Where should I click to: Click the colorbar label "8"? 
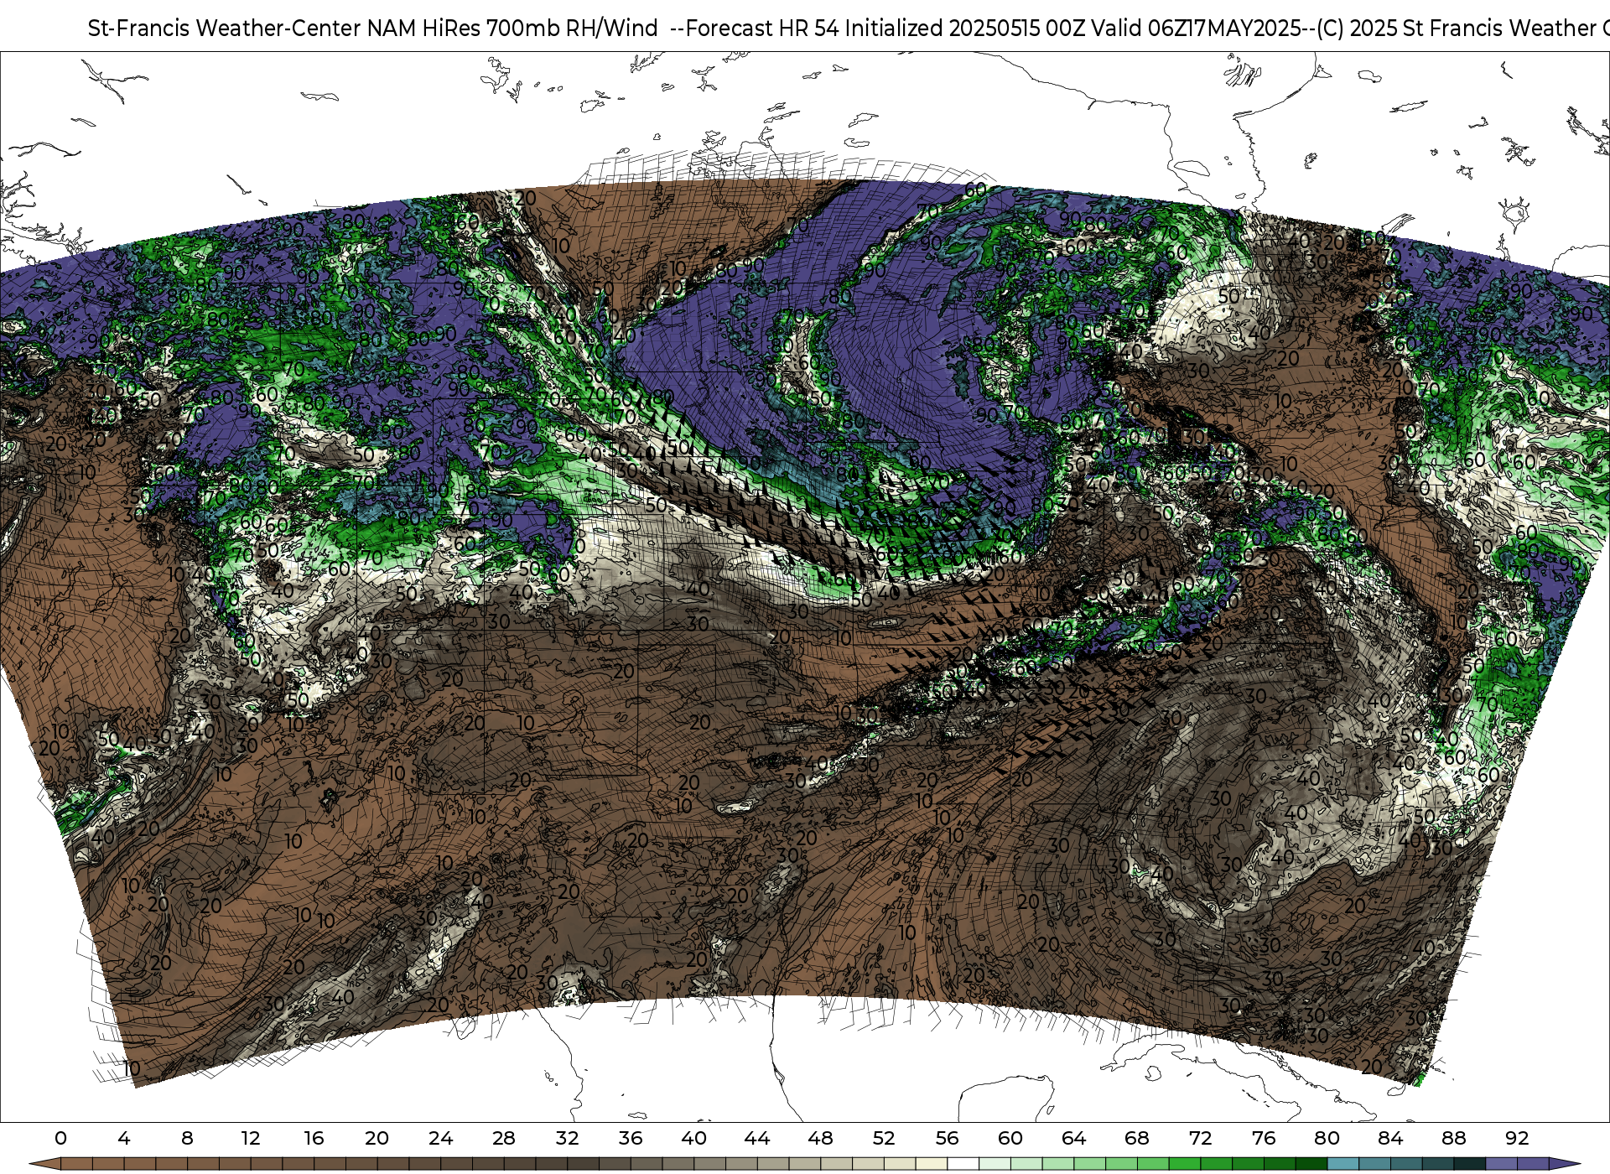(187, 1138)
